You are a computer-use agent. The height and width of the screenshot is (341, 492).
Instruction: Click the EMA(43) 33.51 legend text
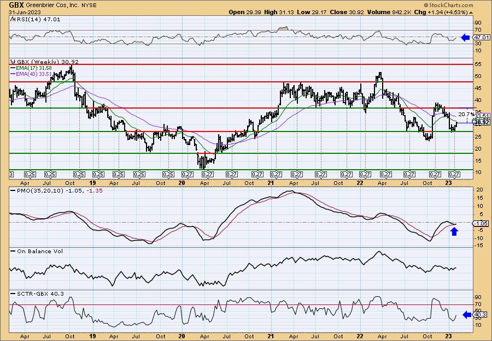[x=34, y=74]
